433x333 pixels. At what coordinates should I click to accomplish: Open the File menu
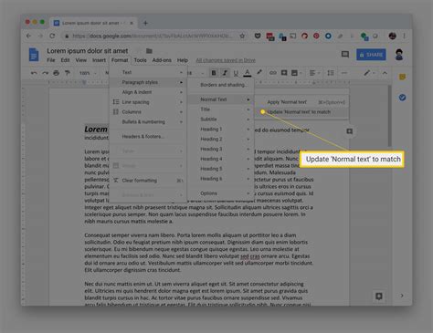coord(51,60)
